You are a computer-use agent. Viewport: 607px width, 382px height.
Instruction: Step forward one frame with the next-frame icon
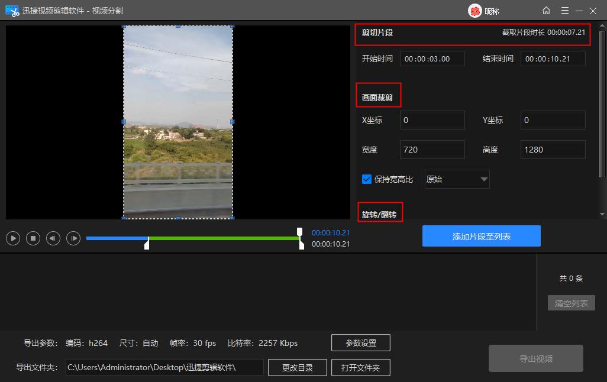pyautogui.click(x=73, y=238)
